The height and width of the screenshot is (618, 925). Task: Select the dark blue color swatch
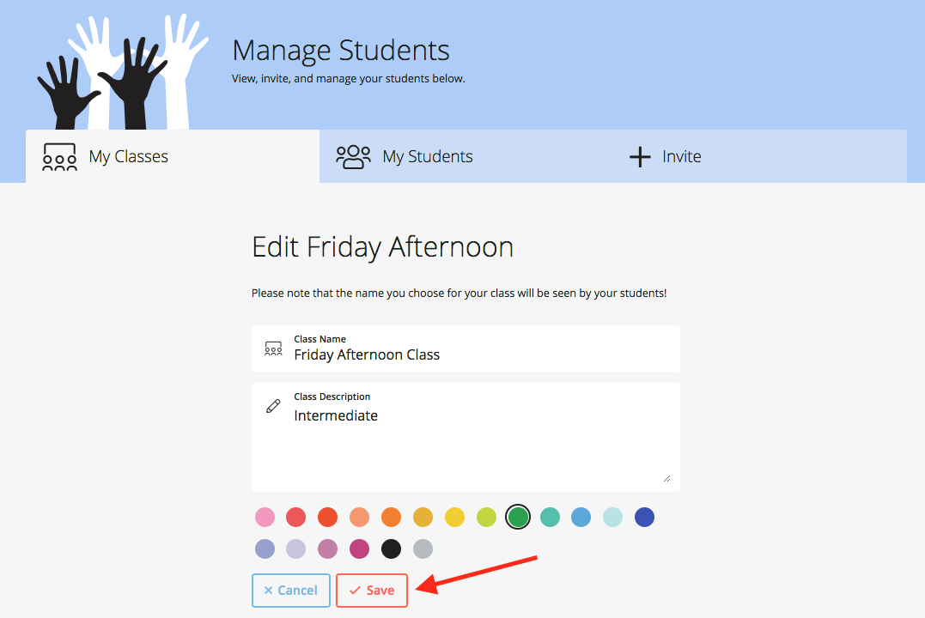pos(644,518)
